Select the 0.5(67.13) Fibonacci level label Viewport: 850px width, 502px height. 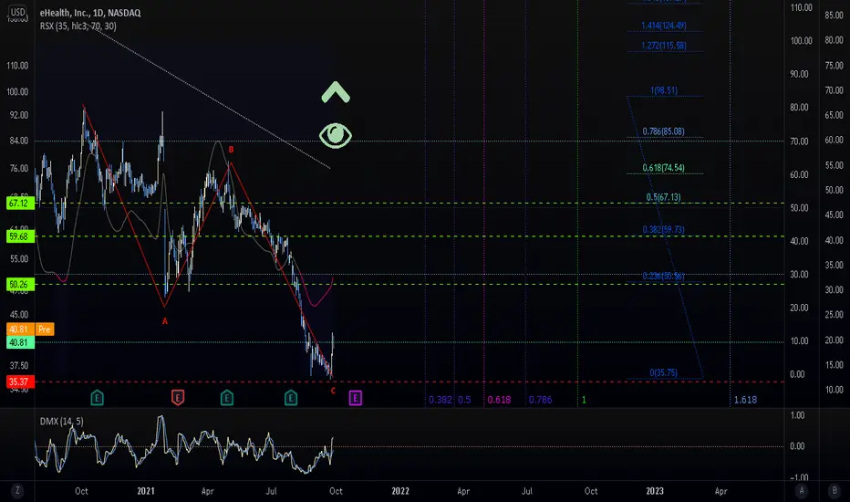click(664, 197)
